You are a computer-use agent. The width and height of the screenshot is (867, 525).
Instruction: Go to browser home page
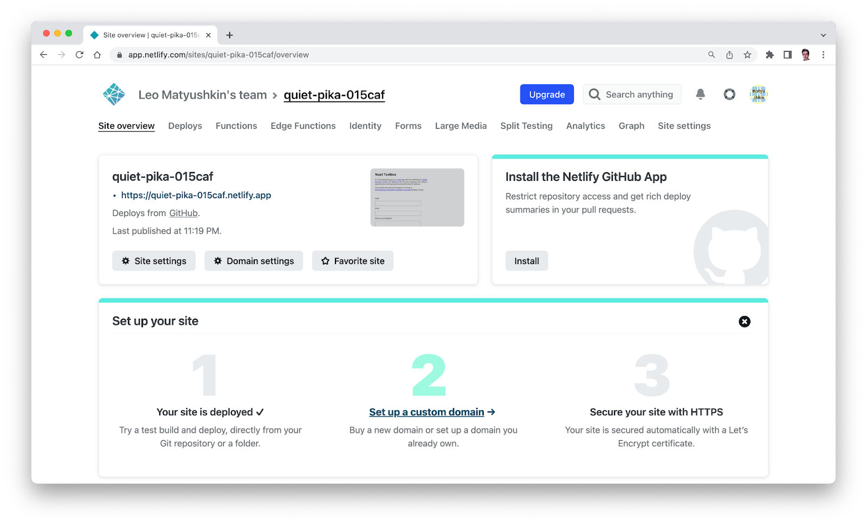coord(97,55)
